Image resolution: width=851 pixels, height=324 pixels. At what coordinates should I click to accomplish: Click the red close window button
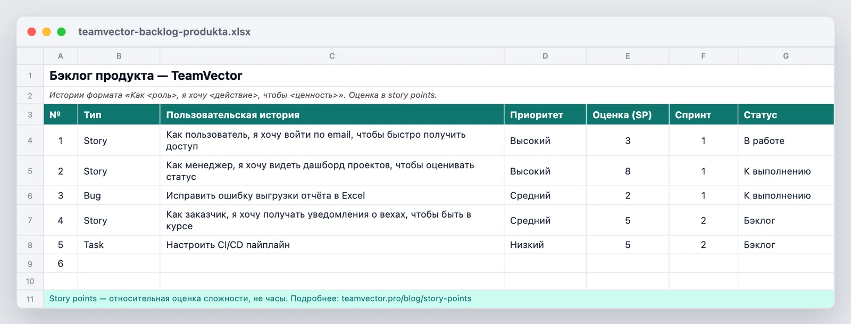tap(32, 32)
